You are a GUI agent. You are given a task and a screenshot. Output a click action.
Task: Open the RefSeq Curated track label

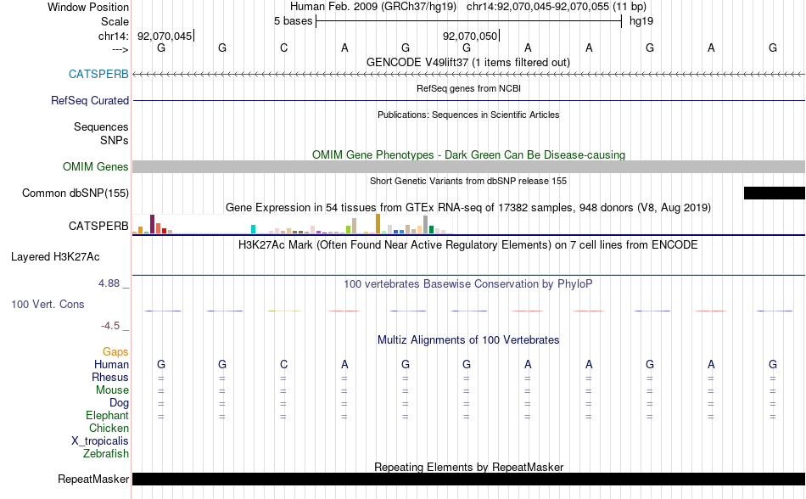coord(89,100)
